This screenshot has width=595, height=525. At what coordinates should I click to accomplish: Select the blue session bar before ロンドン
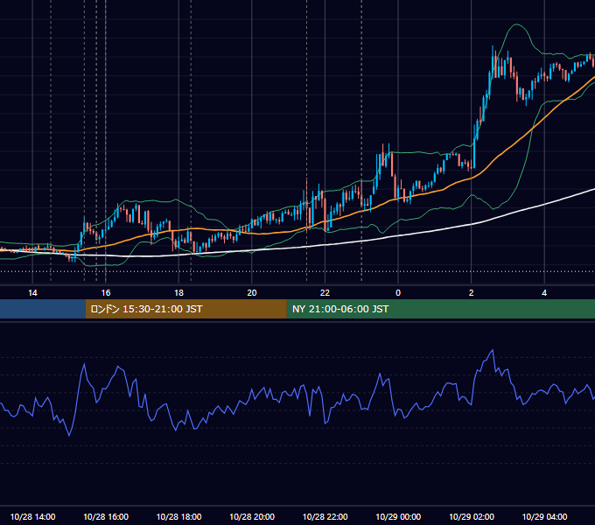tap(43, 309)
